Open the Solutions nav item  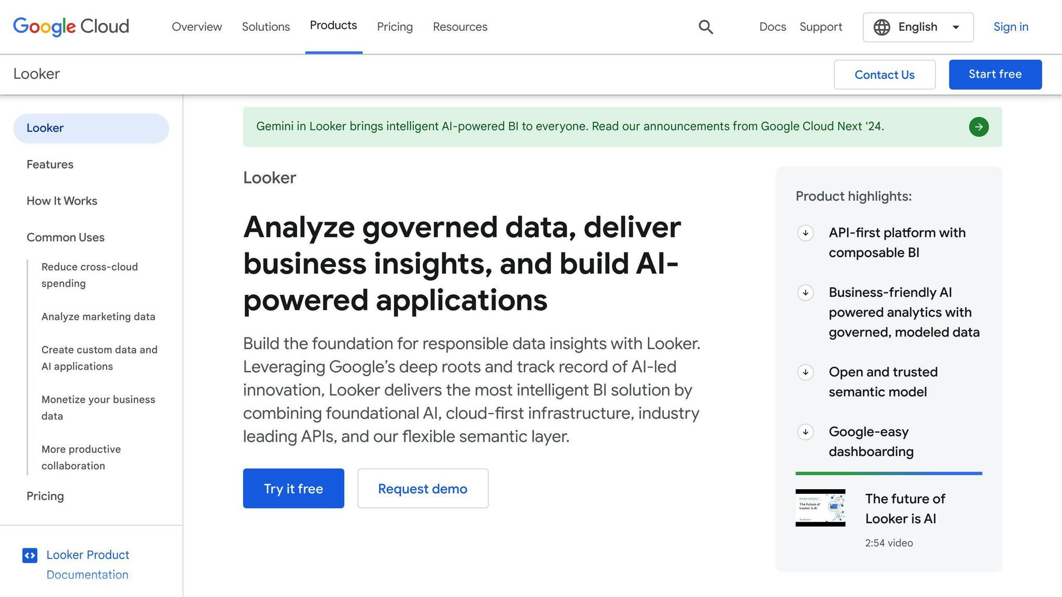click(265, 27)
